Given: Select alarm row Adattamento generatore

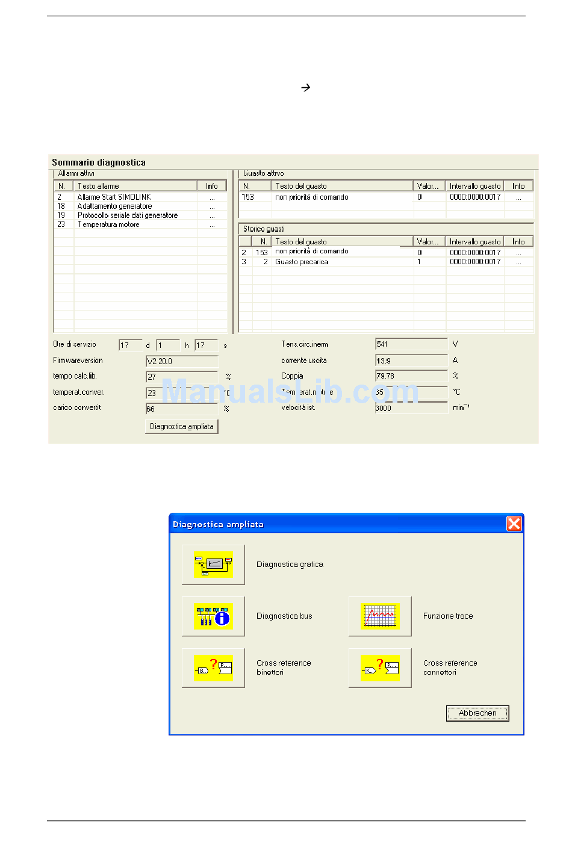Looking at the screenshot, I should (140, 206).
